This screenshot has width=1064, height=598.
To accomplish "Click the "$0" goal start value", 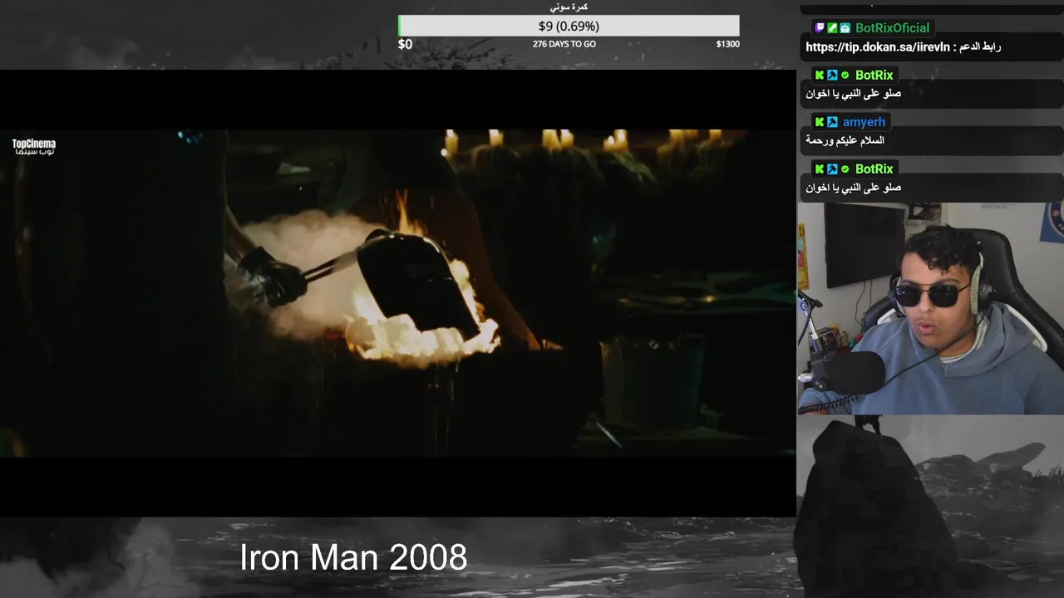I will (405, 44).
